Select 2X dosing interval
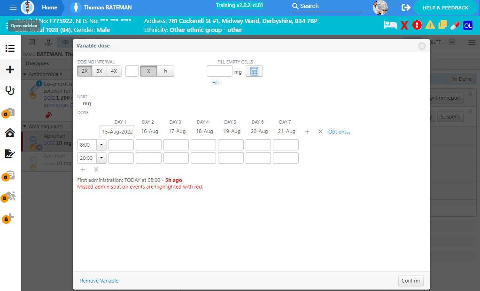This screenshot has height=291, width=480. [85, 71]
